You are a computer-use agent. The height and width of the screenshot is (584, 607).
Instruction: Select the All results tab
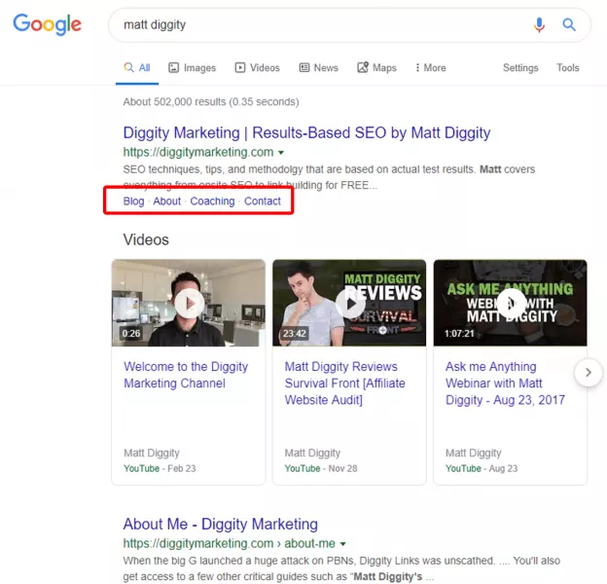(x=137, y=68)
